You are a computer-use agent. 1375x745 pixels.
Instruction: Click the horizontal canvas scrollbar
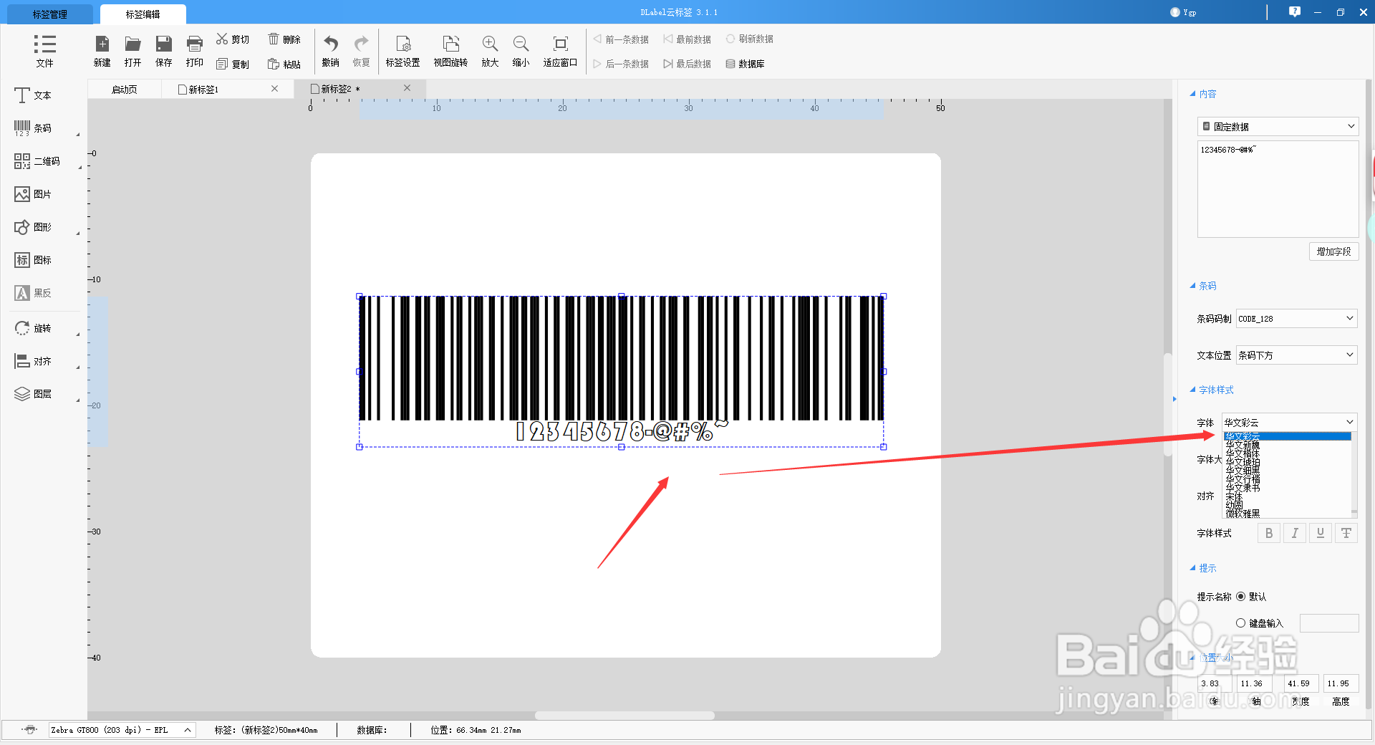624,716
